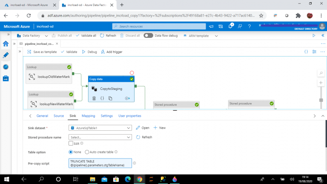Click the Search resources field
This screenshot has width=327, height=184.
coord(159,26)
